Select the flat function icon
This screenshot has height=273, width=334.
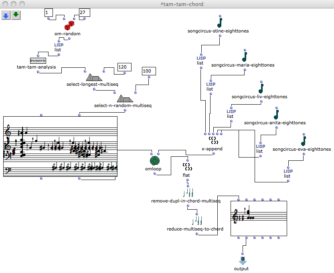186,167
